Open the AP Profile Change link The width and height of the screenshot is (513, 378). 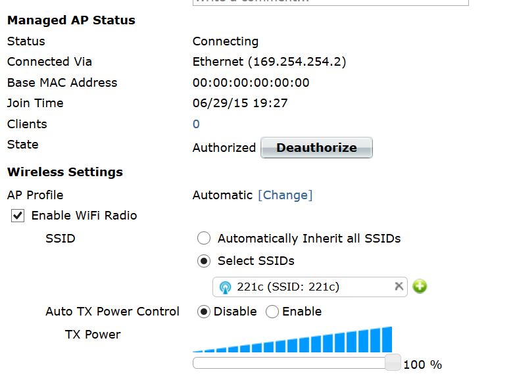coord(285,195)
